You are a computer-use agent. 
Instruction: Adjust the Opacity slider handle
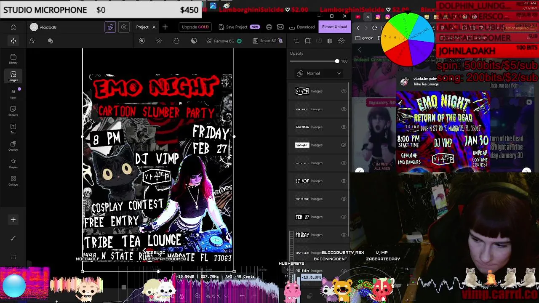point(337,61)
